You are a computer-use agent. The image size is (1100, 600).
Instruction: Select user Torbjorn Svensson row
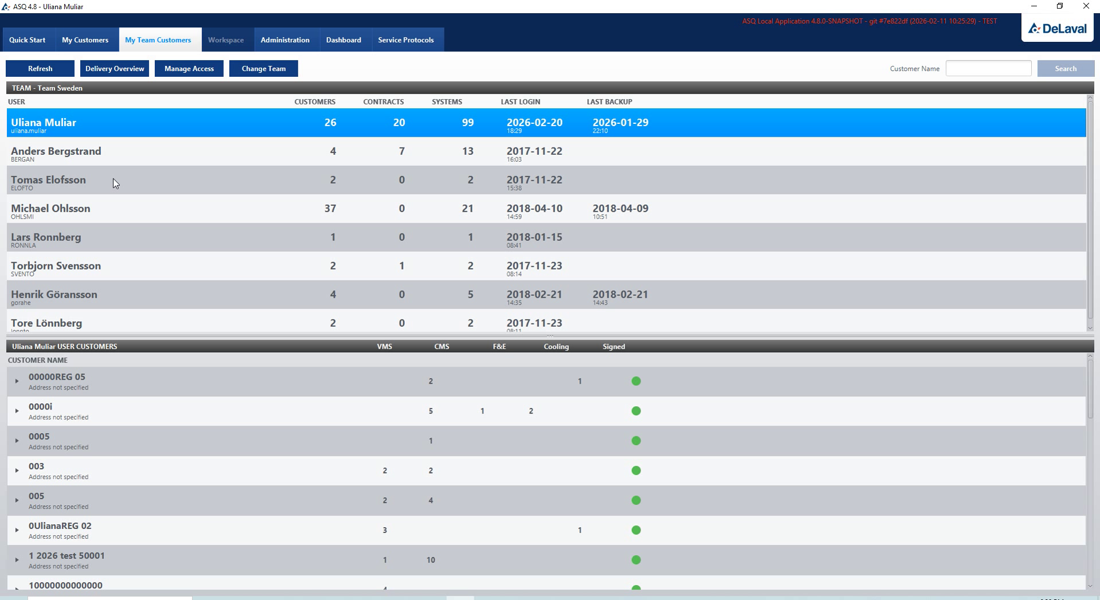pos(547,266)
